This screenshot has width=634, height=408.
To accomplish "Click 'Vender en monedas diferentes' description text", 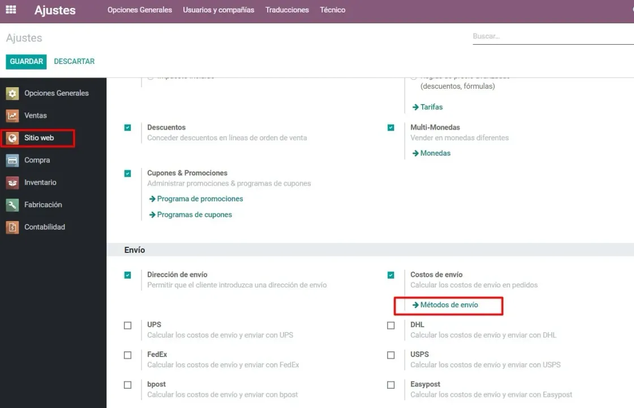I will 459,138.
